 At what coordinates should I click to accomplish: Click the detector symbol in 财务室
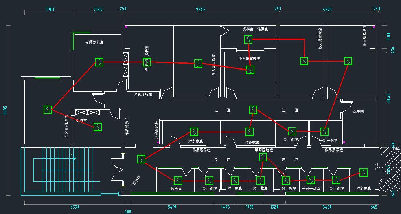(x=97, y=127)
